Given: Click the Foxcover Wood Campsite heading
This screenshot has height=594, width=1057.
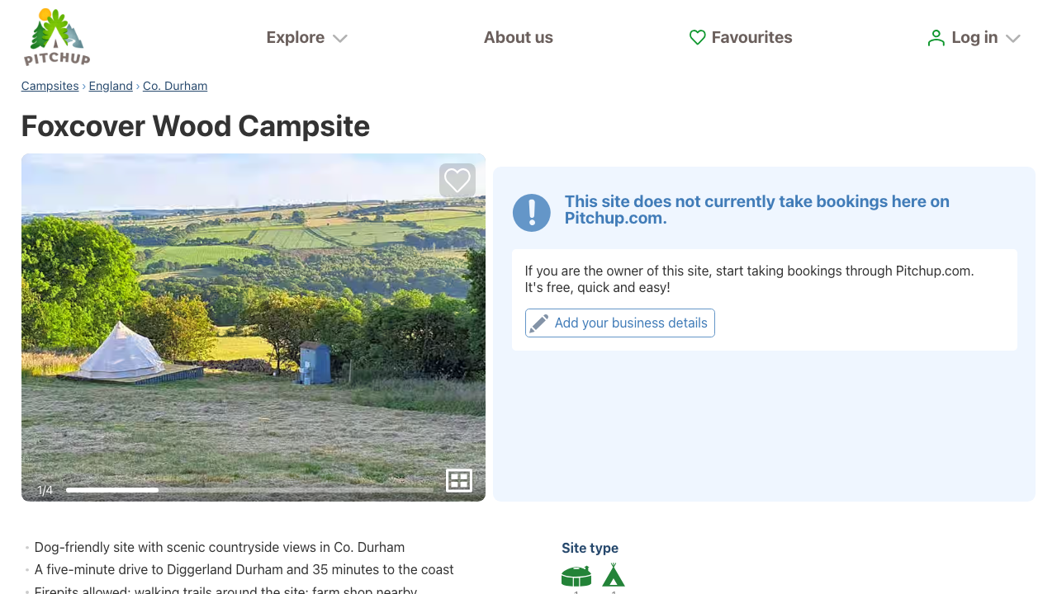Looking at the screenshot, I should [x=195, y=126].
